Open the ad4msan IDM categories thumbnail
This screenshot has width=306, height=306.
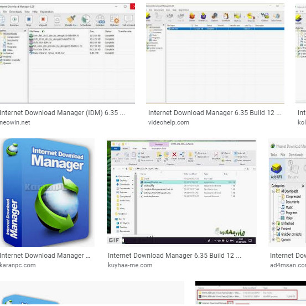tap(287, 193)
